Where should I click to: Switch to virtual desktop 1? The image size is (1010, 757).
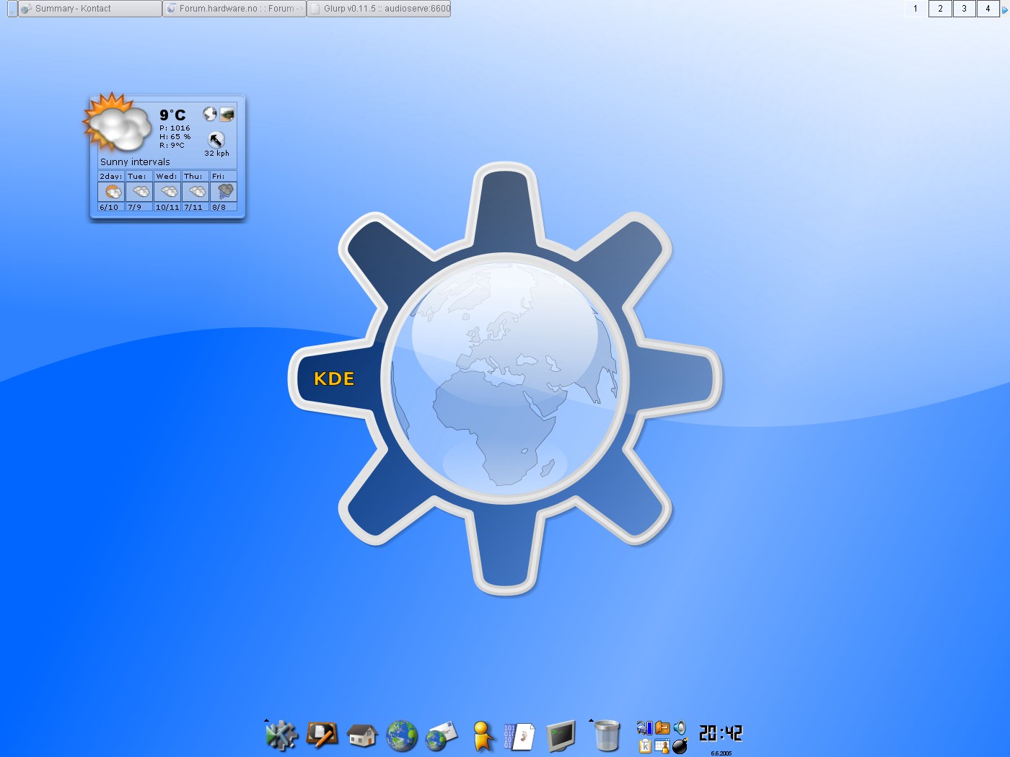point(915,9)
